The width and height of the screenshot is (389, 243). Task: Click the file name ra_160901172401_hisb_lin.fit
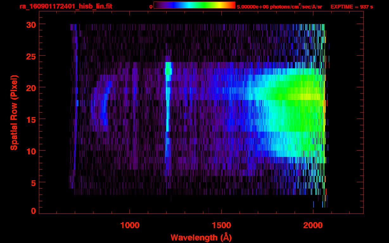[x=66, y=6]
